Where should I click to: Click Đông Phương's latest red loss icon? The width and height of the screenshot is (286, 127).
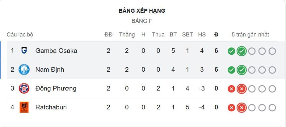[242, 89]
